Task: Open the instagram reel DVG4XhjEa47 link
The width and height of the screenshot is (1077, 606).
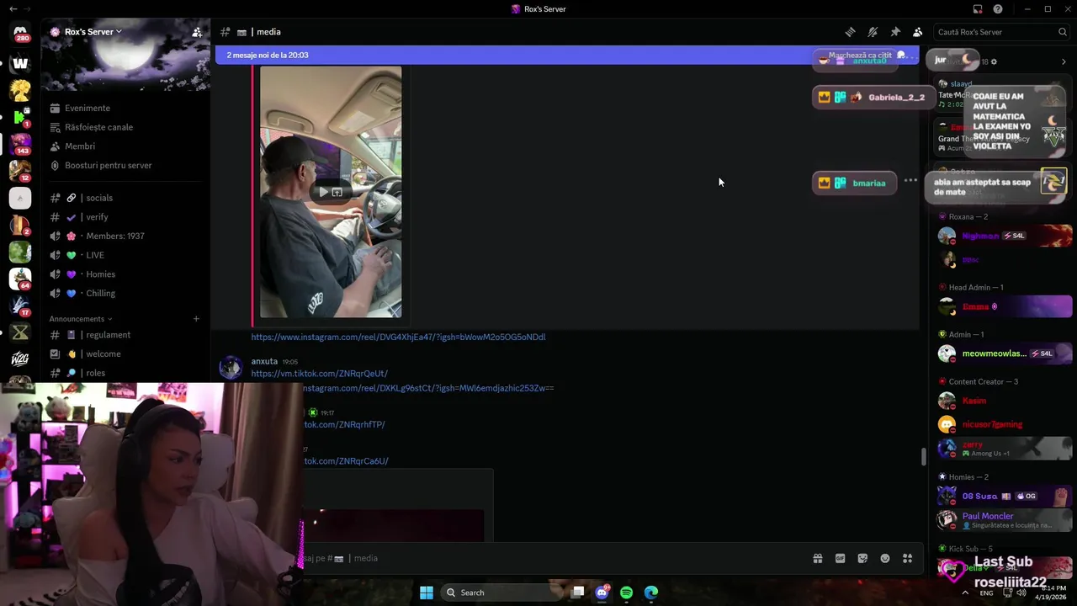Action: tap(398, 337)
